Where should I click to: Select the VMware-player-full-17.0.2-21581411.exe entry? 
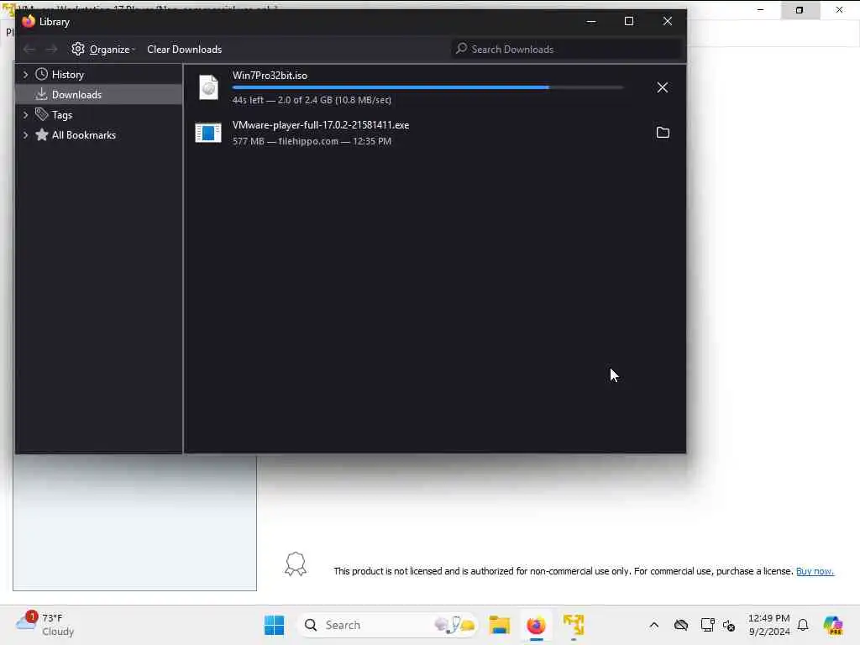click(x=433, y=133)
